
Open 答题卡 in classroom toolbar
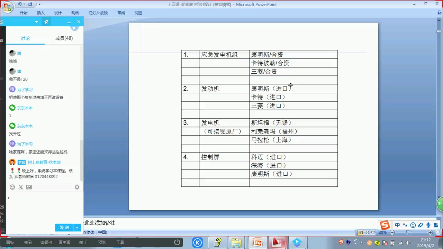(x=46, y=242)
